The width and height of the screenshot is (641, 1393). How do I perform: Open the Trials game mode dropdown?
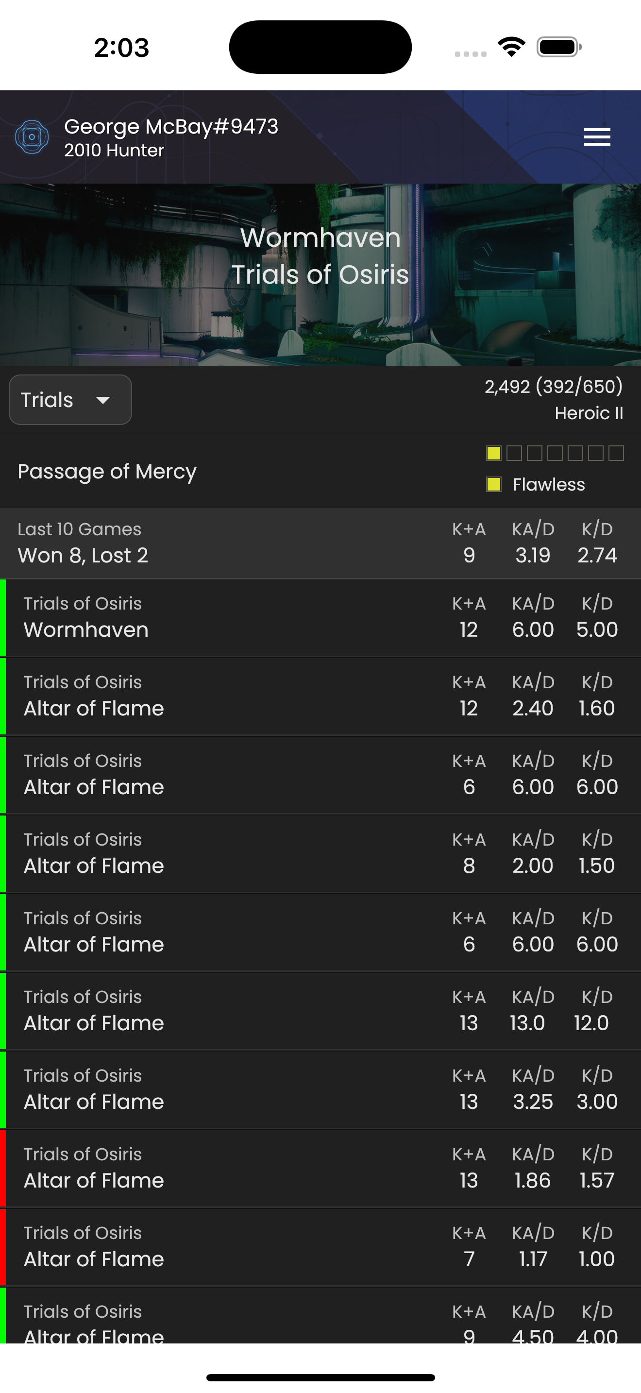coord(70,400)
